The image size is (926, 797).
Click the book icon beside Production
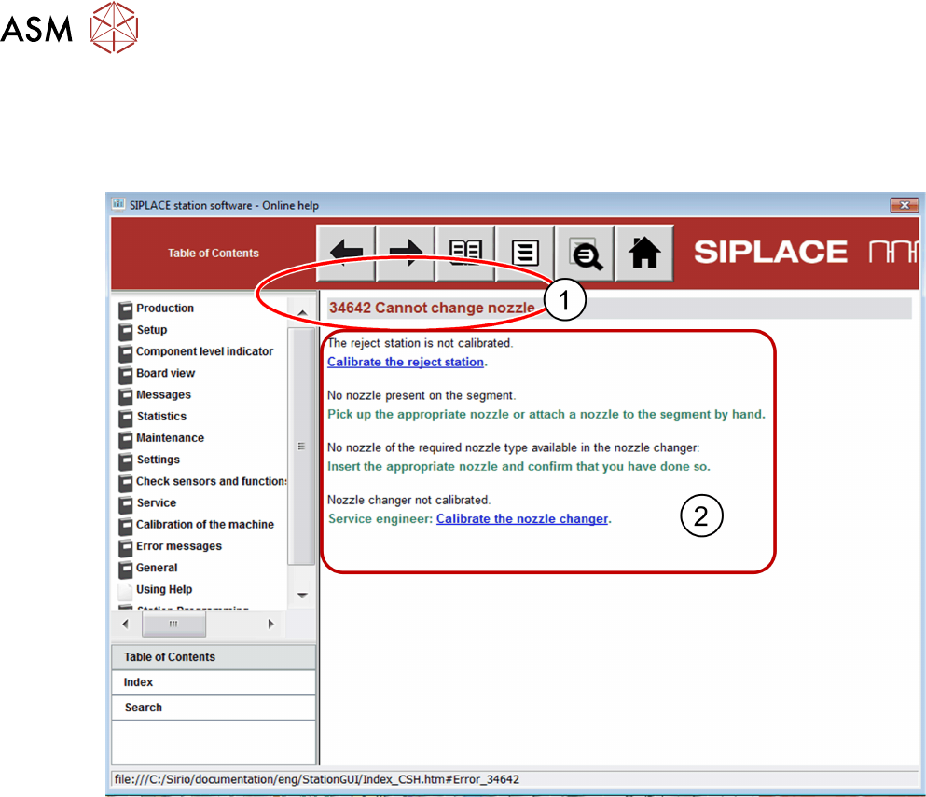coord(125,309)
